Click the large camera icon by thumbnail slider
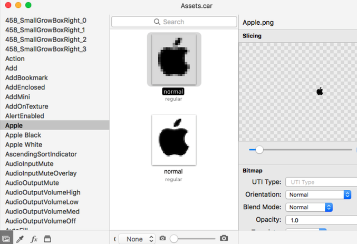This screenshot has width=357, height=244. point(224,238)
